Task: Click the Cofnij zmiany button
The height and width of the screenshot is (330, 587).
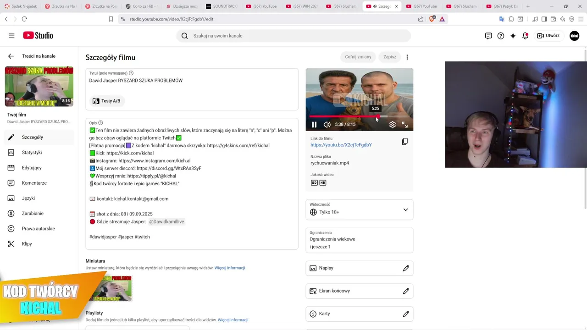Action: (358, 57)
